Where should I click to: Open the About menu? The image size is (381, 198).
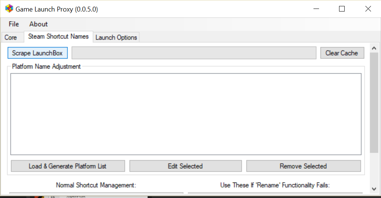[x=38, y=24]
